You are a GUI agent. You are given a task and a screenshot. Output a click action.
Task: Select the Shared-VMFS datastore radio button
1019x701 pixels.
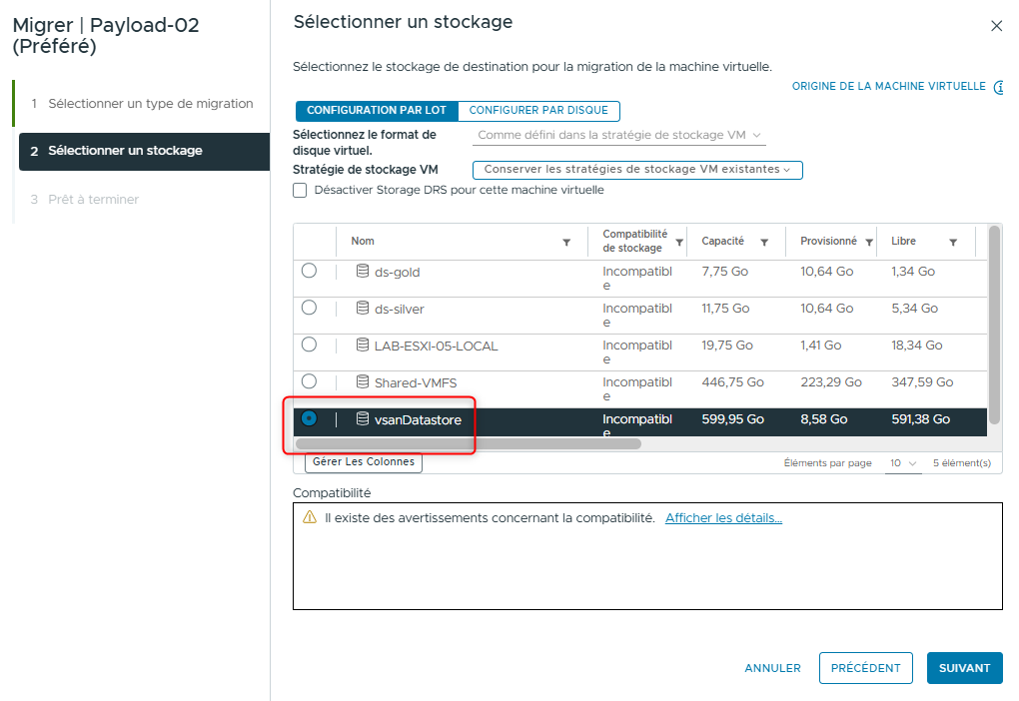(309, 382)
